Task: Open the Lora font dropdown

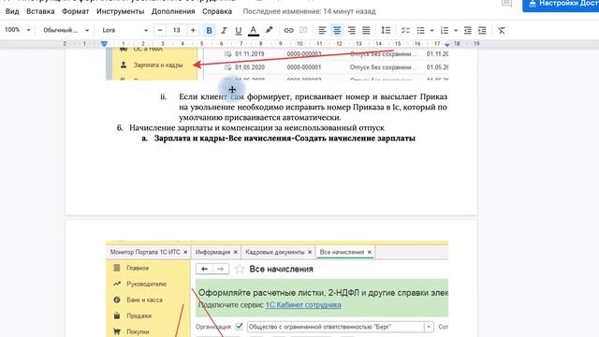Action: (124, 30)
